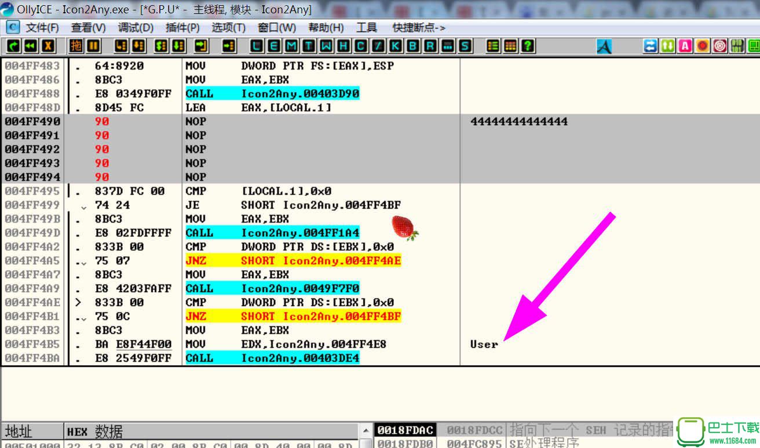Select address 004FF4A5 row

(x=379, y=260)
